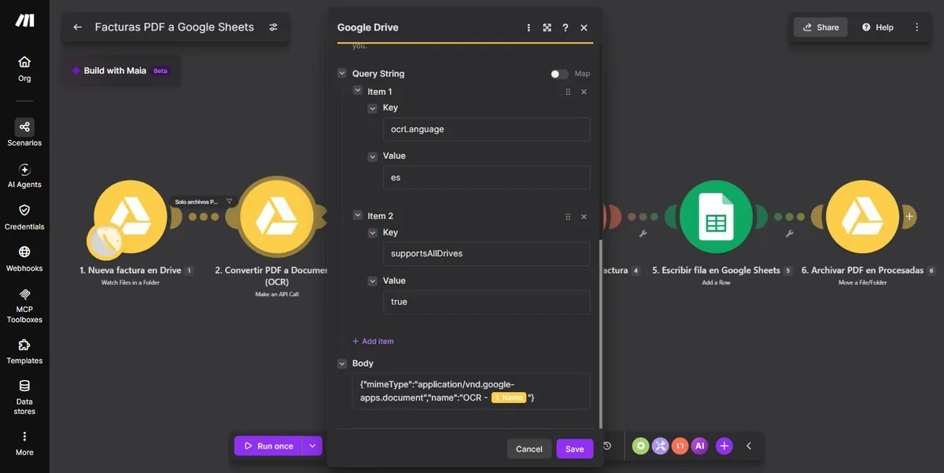Collapse the Body section
Viewport: 944px width, 473px height.
coord(342,363)
